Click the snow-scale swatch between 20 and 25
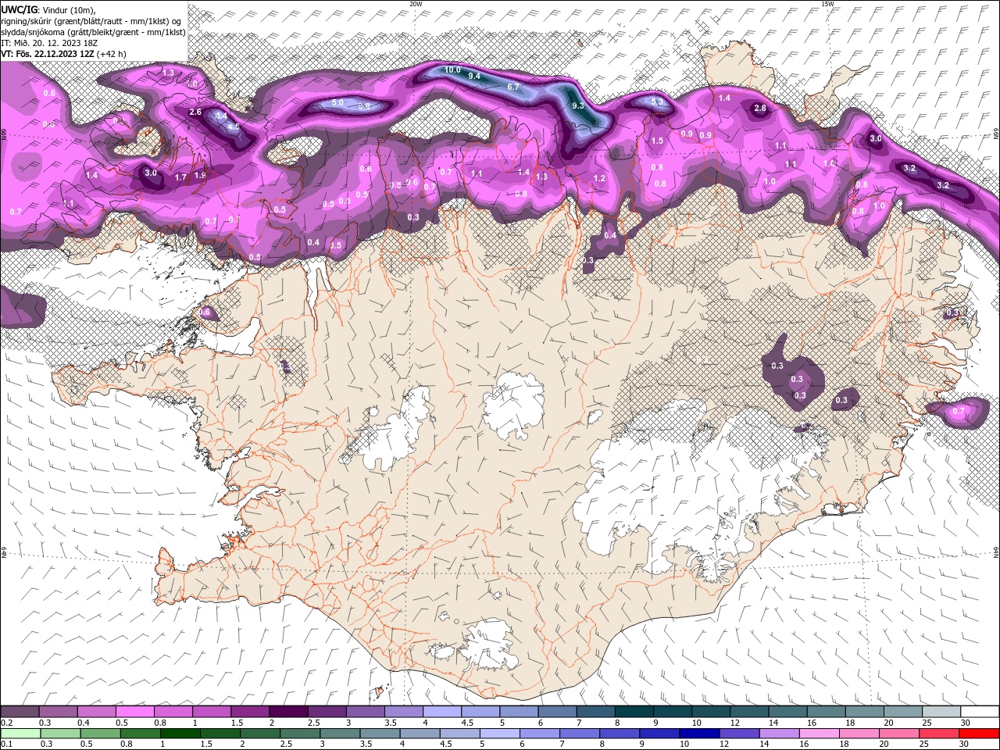The height and width of the screenshot is (750, 1000). 902,712
